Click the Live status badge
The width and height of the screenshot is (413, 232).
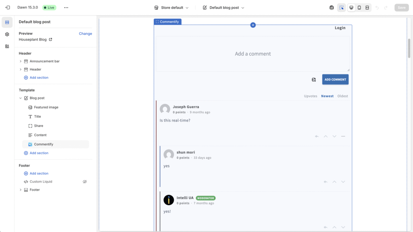click(49, 8)
